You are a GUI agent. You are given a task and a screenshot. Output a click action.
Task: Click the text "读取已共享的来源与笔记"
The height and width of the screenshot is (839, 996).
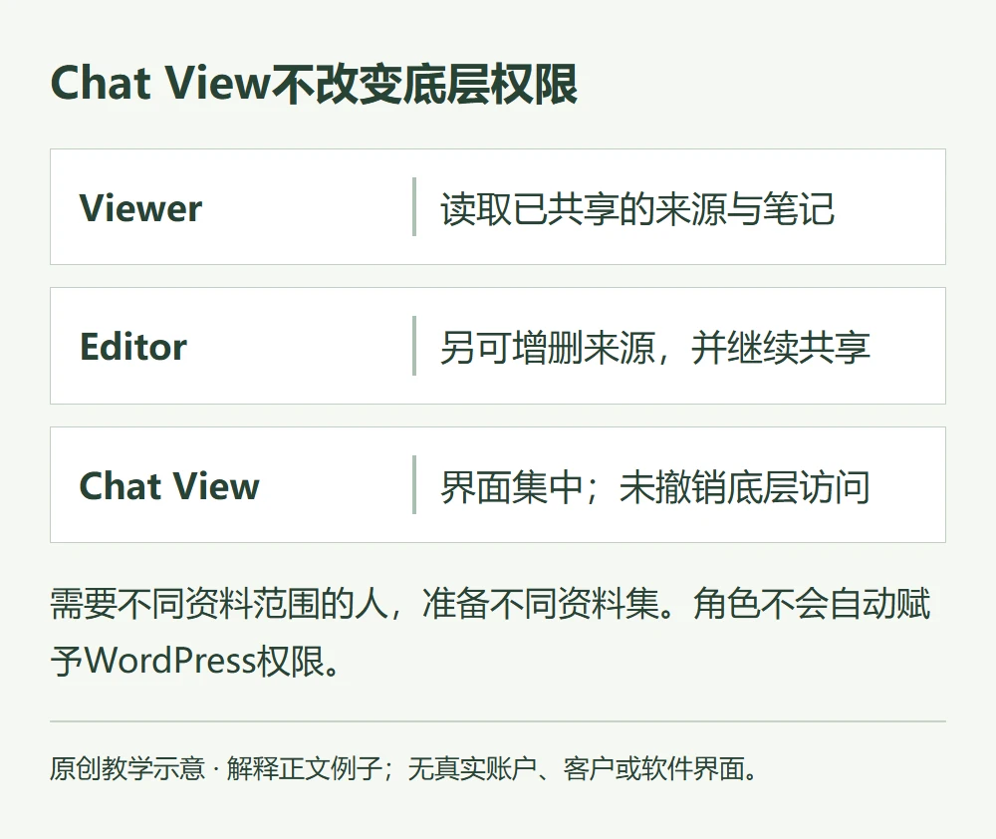[637, 208]
